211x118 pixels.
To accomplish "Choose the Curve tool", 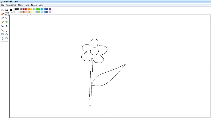I will 7,30.
